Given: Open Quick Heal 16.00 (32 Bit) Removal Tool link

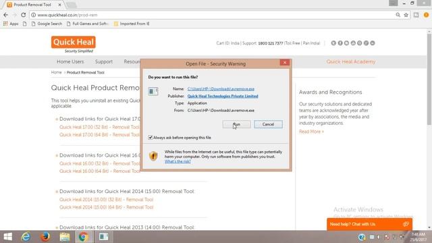Looking at the screenshot, I should [100, 163].
